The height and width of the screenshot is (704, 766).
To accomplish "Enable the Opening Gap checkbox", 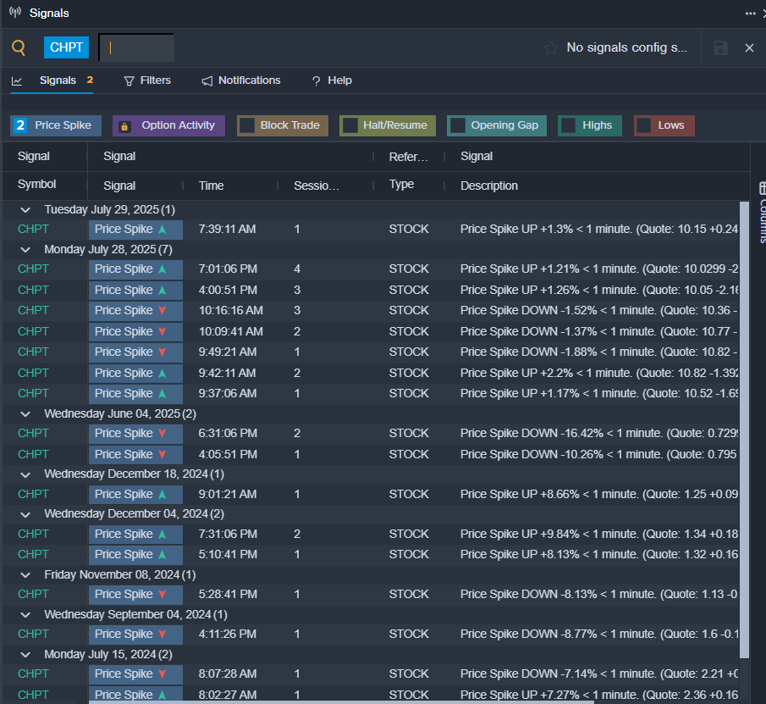I will click(457, 125).
